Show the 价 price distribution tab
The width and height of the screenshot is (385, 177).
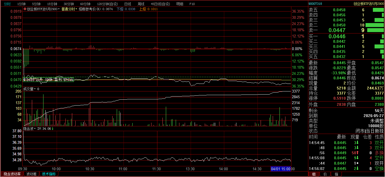(x=325, y=174)
